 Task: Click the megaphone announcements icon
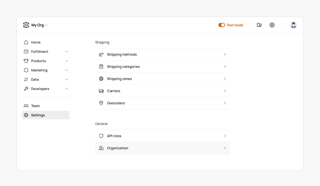[x=259, y=25]
